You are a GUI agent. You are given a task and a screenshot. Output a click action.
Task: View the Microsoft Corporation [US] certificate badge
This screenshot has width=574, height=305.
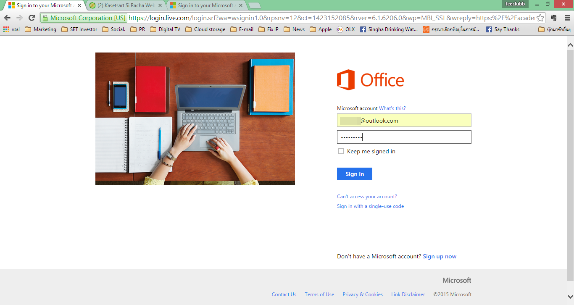[x=84, y=18]
